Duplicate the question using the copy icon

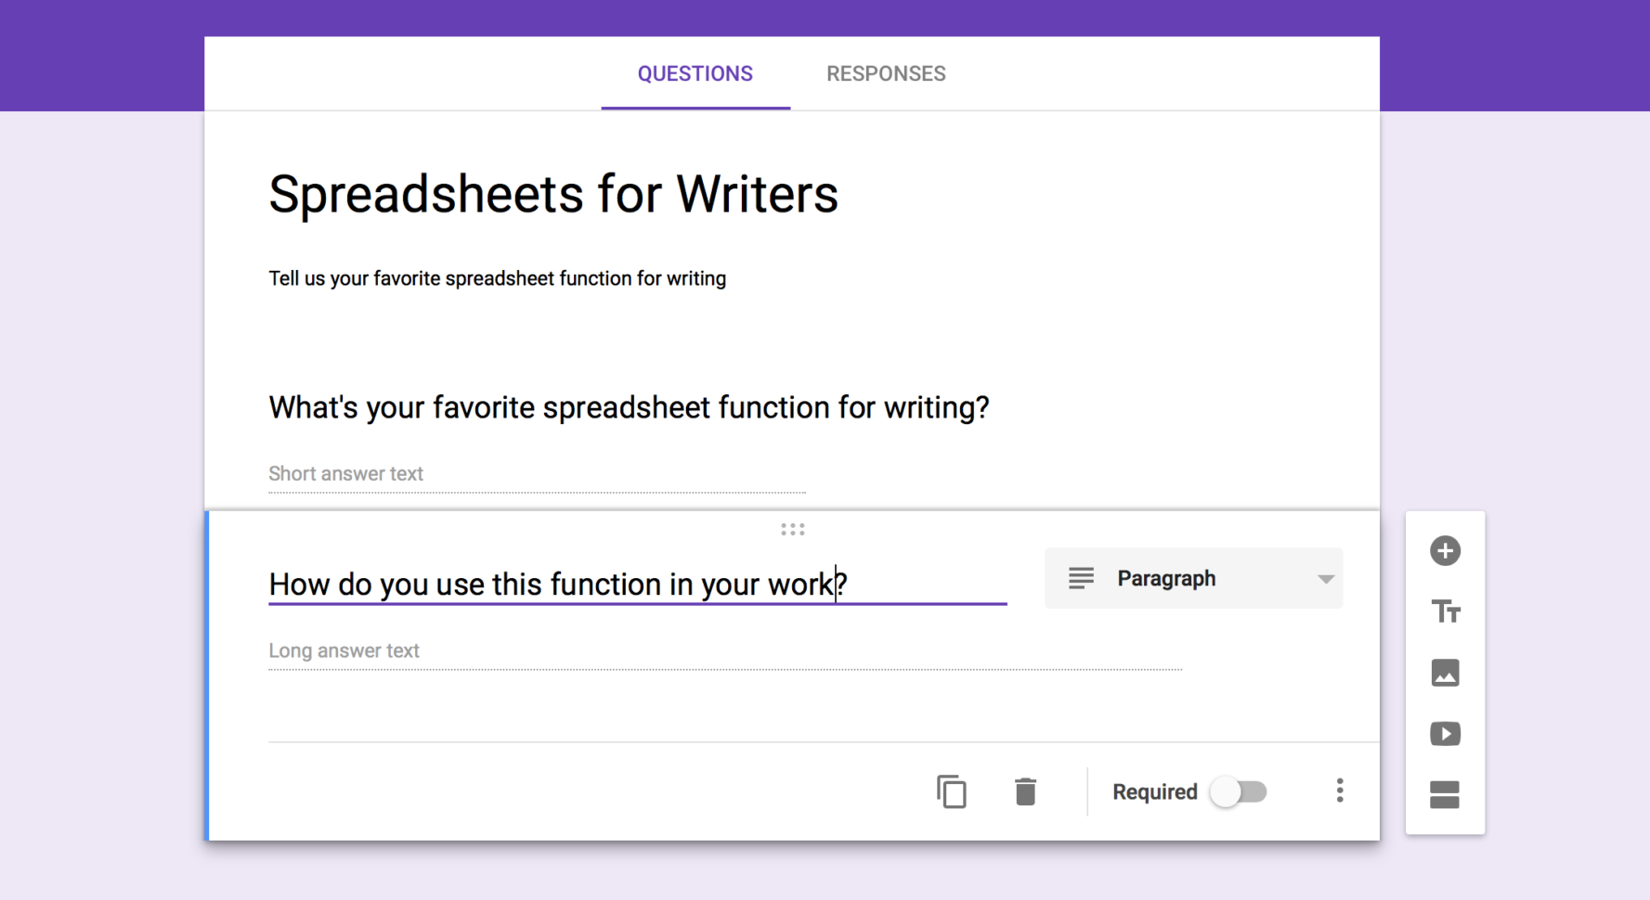(951, 791)
